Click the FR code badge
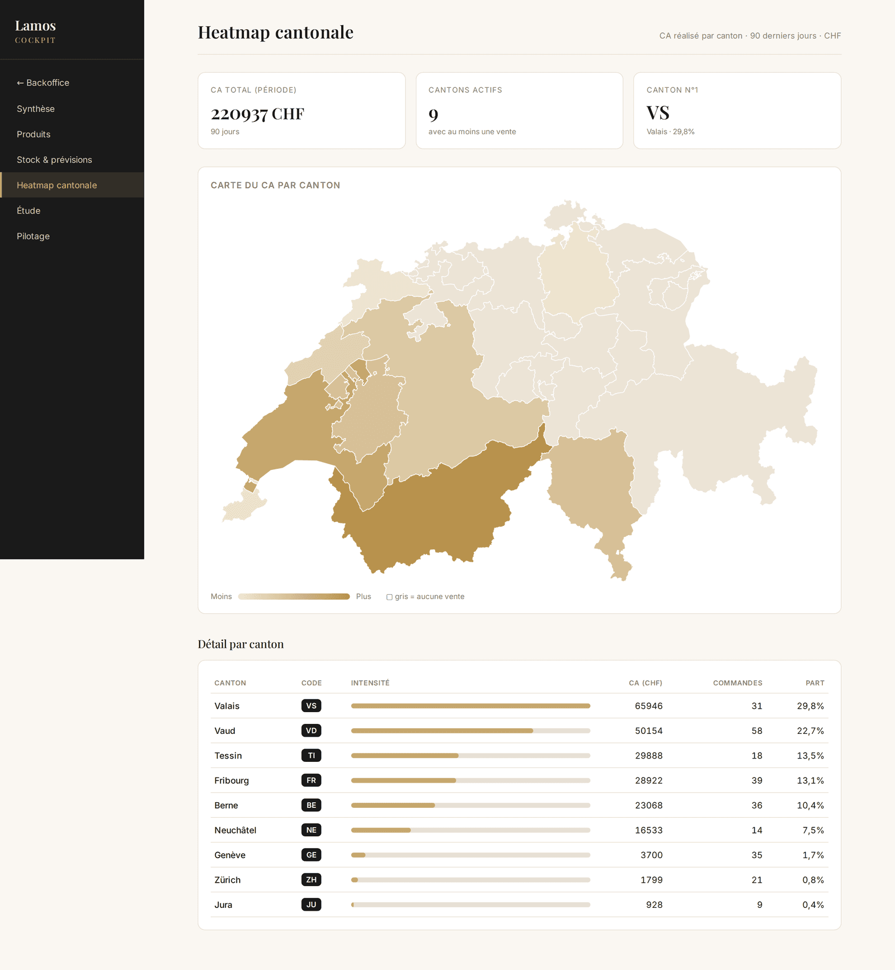The width and height of the screenshot is (895, 970). click(311, 780)
